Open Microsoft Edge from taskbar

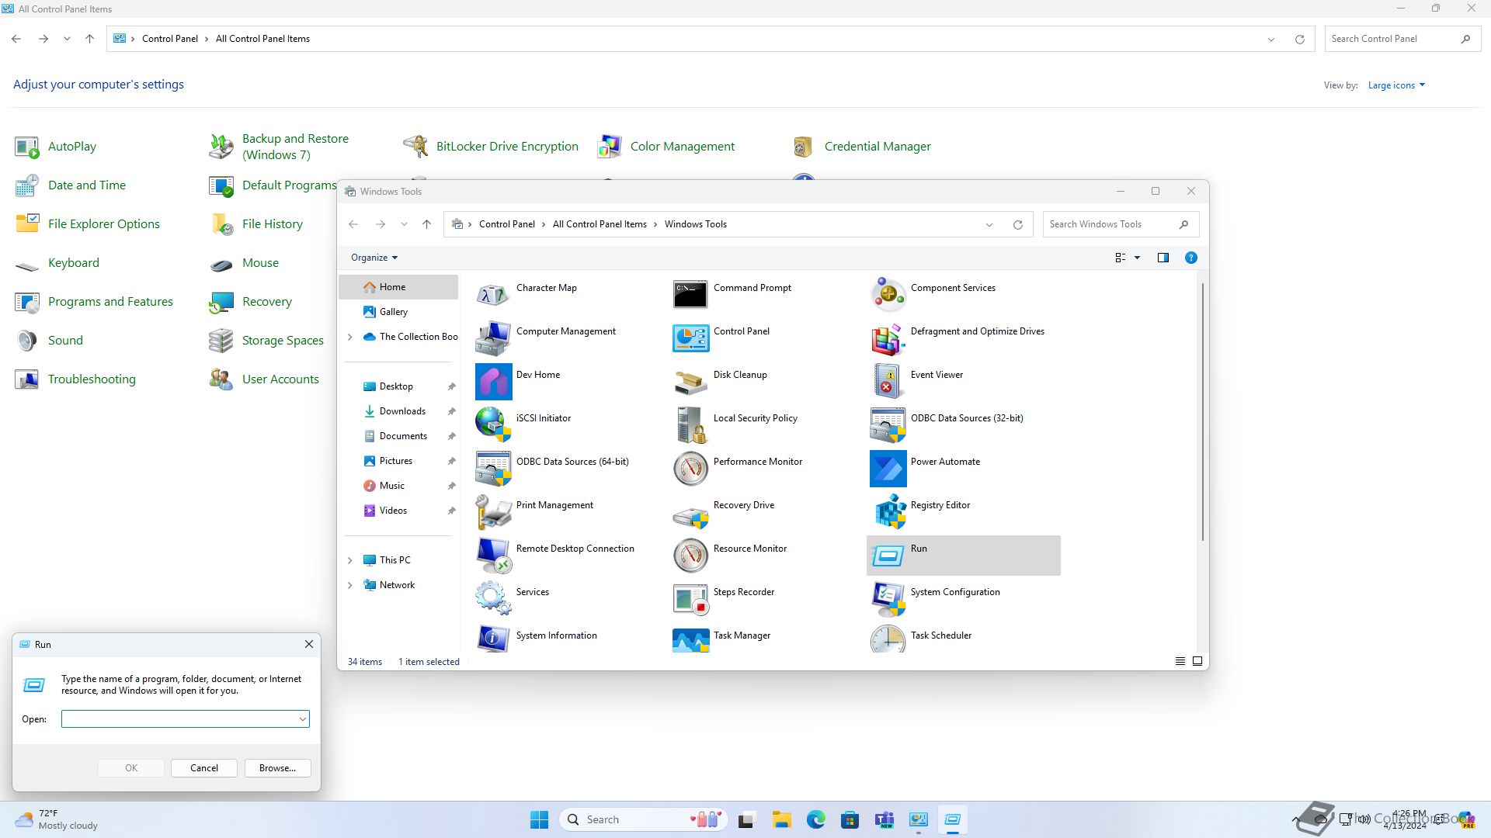point(816,820)
